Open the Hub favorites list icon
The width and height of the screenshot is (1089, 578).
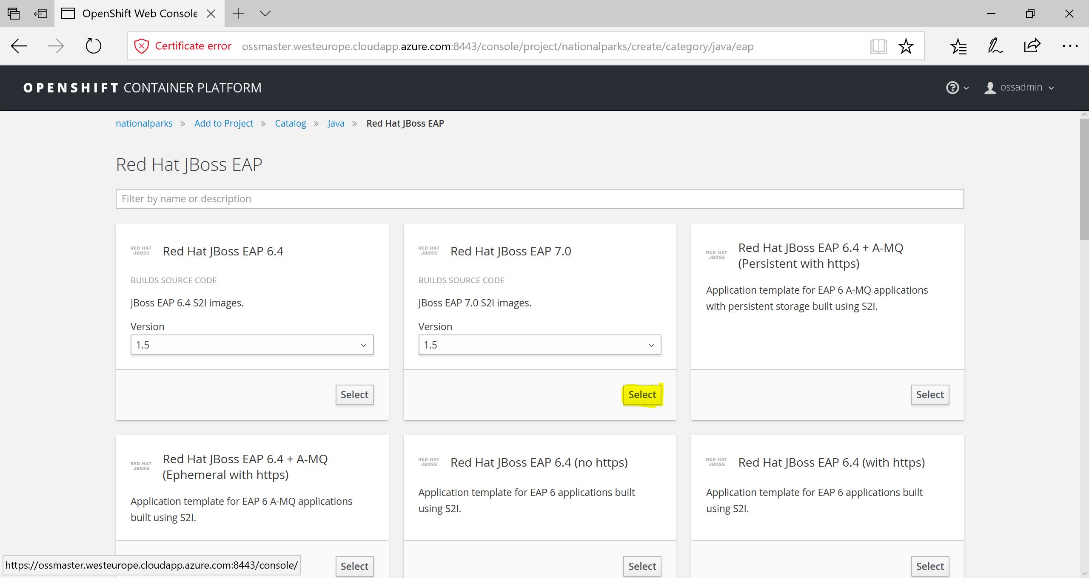coord(958,46)
